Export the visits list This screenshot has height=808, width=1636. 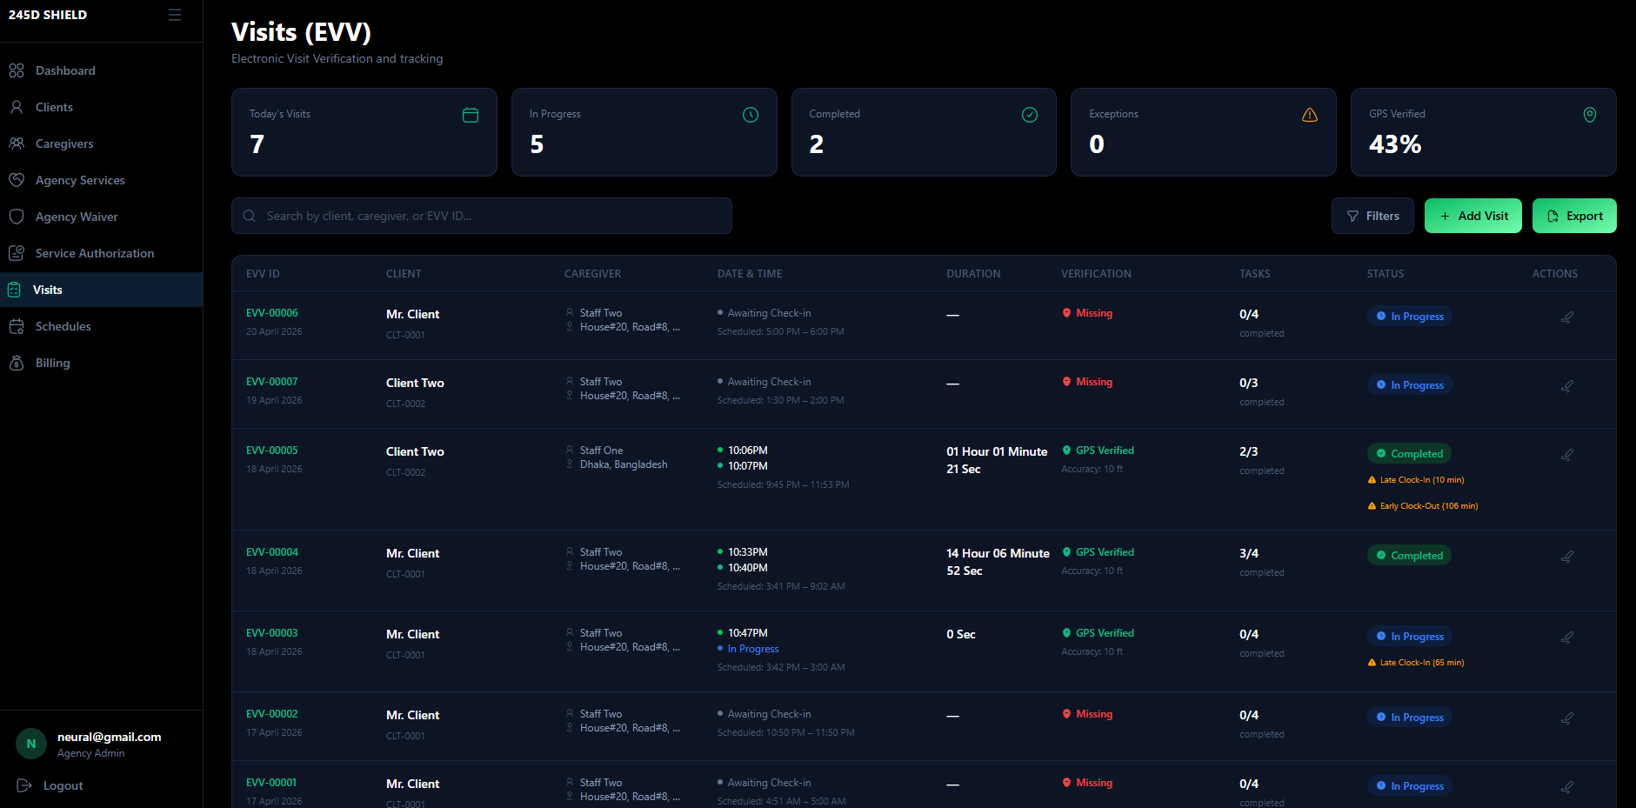point(1574,216)
